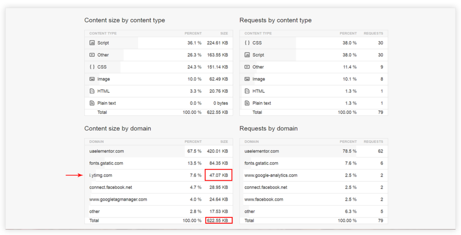
Task: Click the highlighted 47.07 KB size value
Action: click(x=218, y=175)
